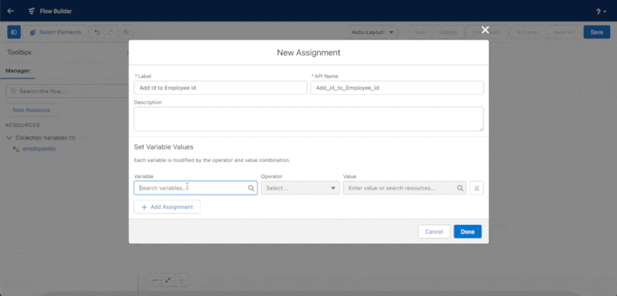Click the magnifier in the Value field
617x296 pixels.
point(460,188)
